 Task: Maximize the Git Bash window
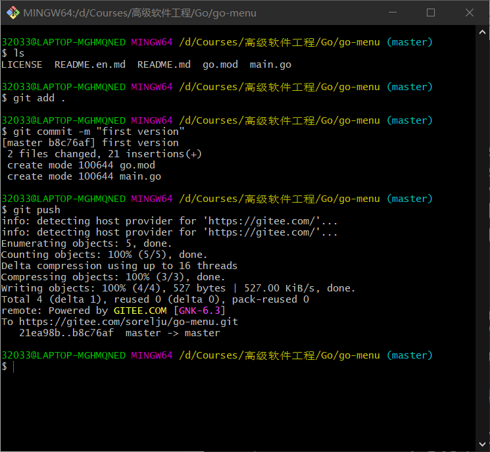coord(431,13)
